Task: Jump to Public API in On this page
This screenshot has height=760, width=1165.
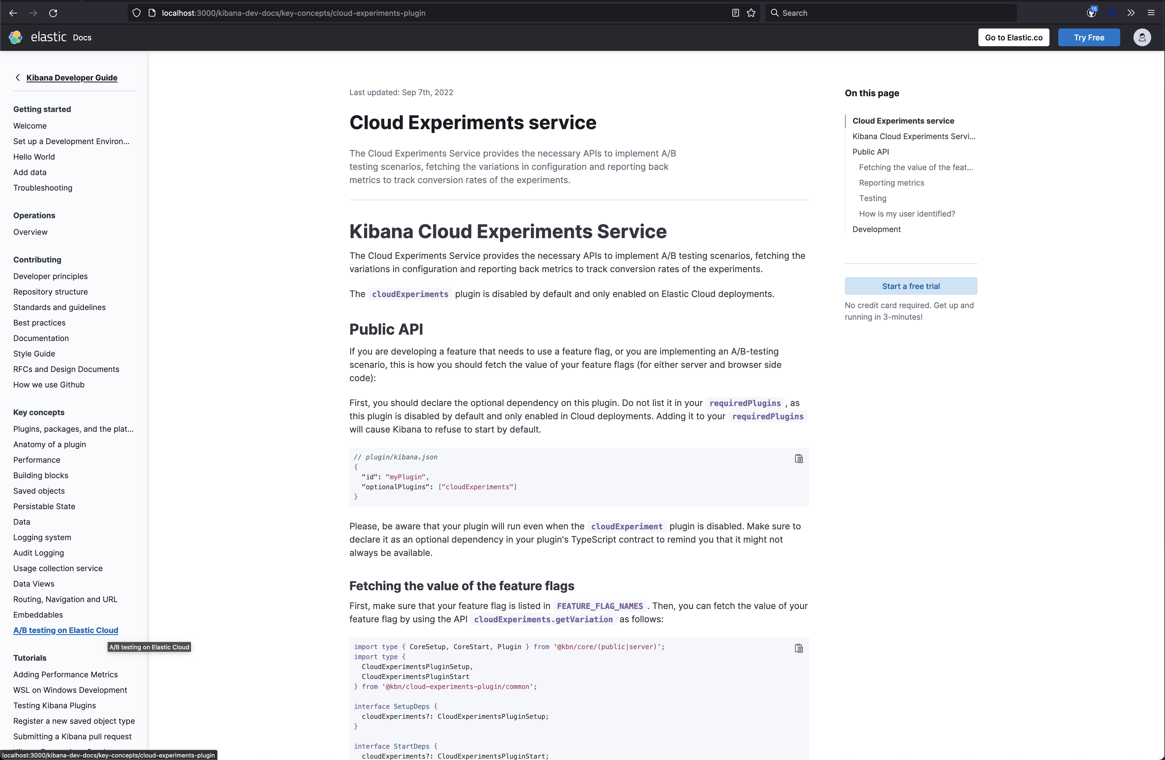Action: point(870,152)
